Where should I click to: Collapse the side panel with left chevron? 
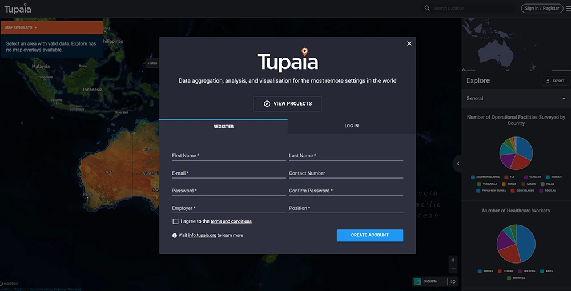[x=458, y=164]
